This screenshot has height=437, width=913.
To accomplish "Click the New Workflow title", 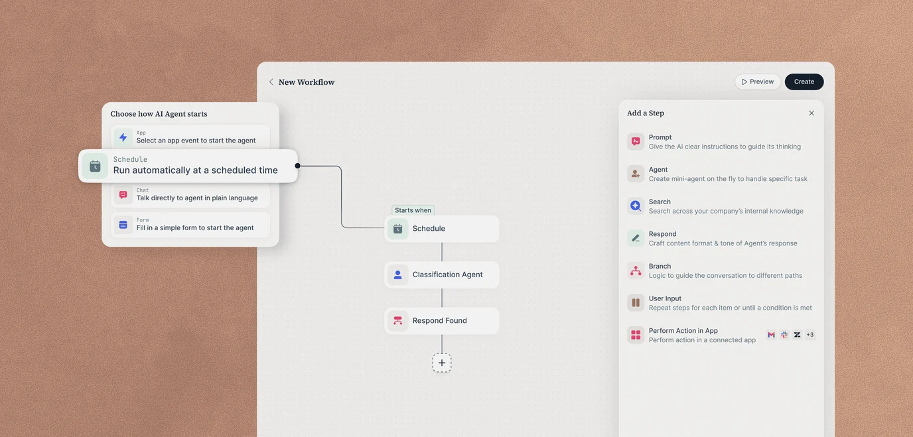I will coord(307,82).
